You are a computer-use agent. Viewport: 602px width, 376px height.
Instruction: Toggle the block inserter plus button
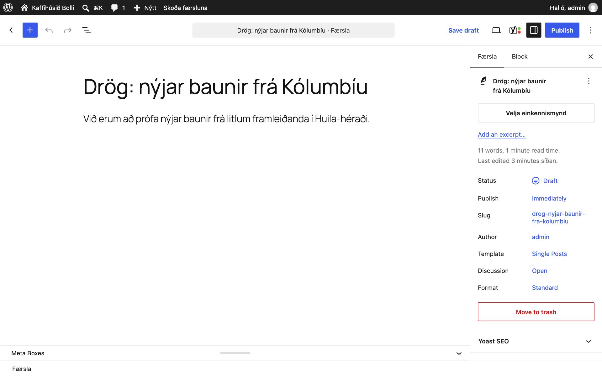click(x=30, y=30)
